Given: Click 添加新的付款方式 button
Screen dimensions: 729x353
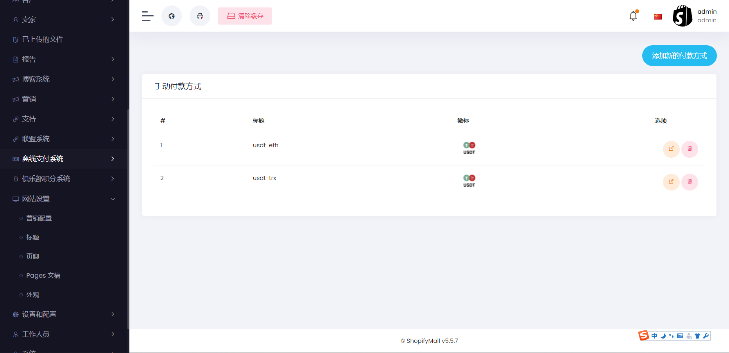Looking at the screenshot, I should 679,56.
